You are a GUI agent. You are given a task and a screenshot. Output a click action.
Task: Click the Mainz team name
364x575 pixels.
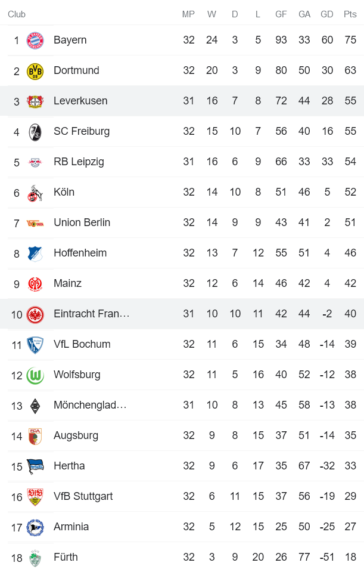pos(66,283)
